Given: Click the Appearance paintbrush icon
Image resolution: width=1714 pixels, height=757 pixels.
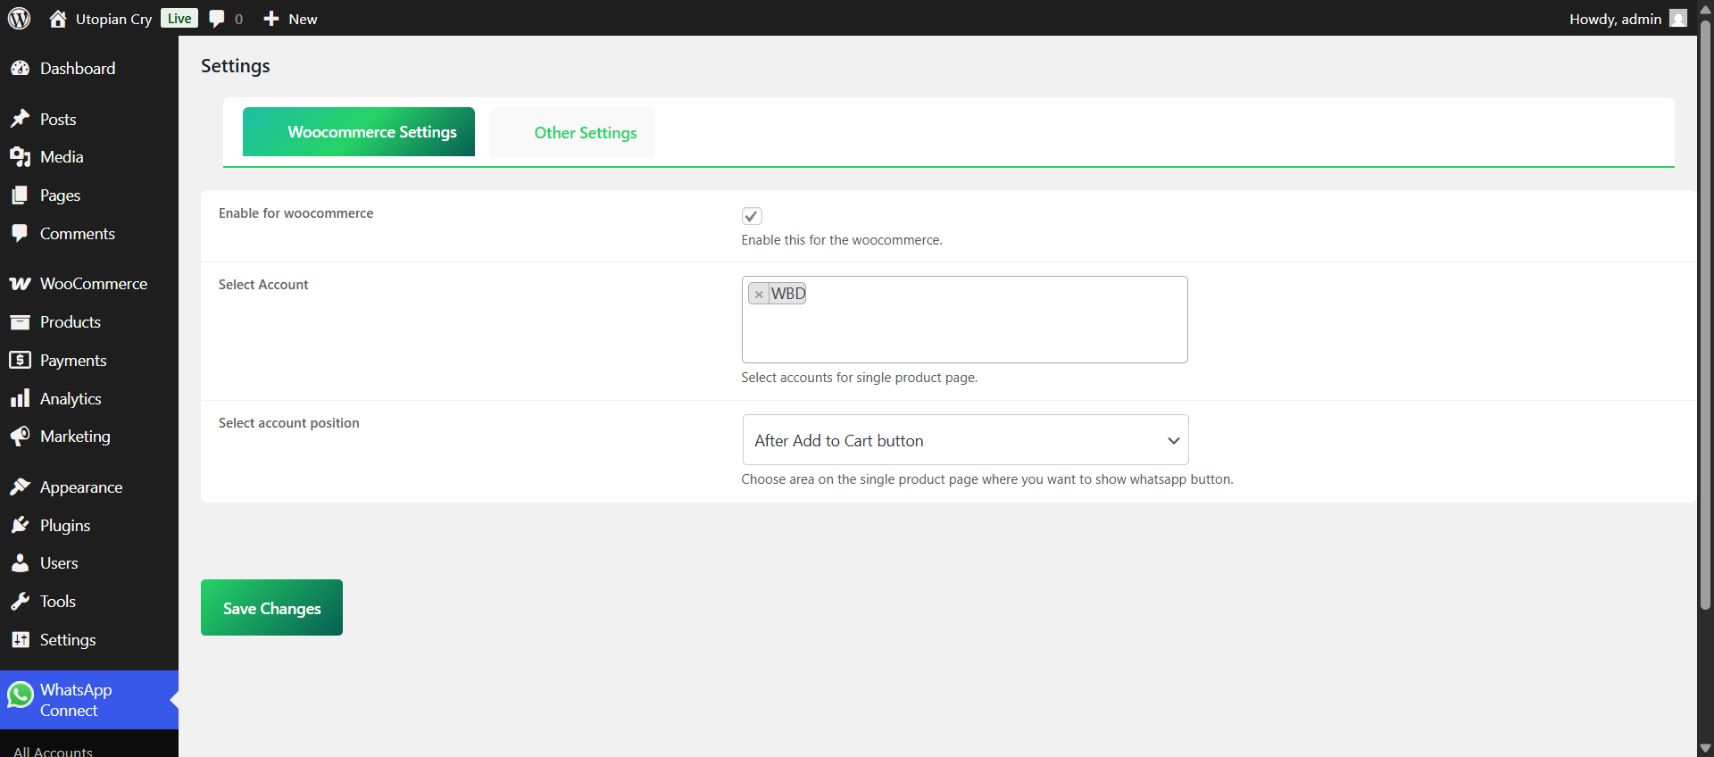Looking at the screenshot, I should click(20, 487).
